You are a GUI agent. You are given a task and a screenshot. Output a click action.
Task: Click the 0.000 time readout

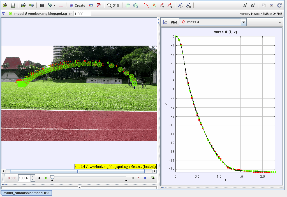pos(12,178)
